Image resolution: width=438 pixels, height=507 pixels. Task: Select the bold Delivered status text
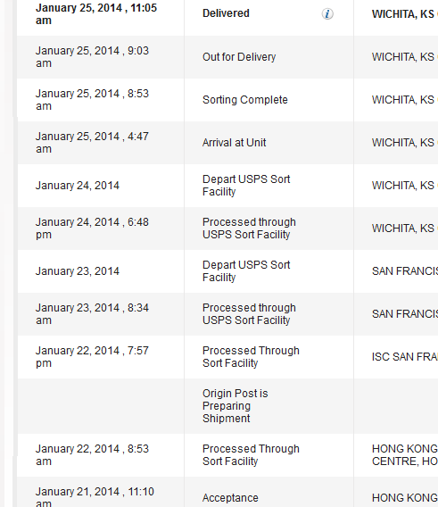226,13
